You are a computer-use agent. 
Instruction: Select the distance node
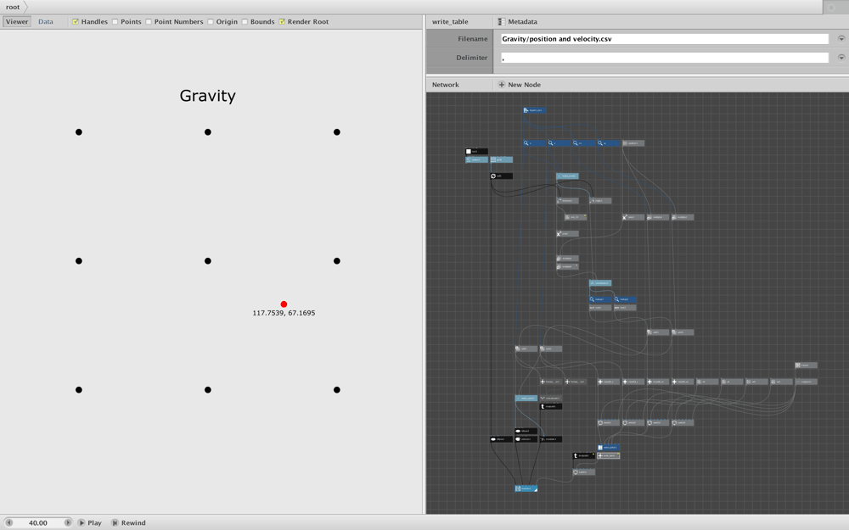pos(567,201)
